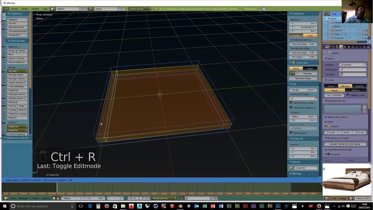Screen dimensions: 373x210
Task: Click the Début frame field in timeline
Action: click(73, 198)
